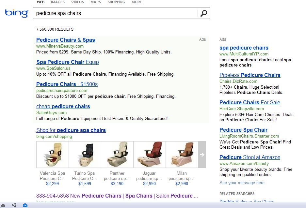Open the More menu
Image resolution: width=306 pixels, height=208 pixels.
[x=137, y=2]
